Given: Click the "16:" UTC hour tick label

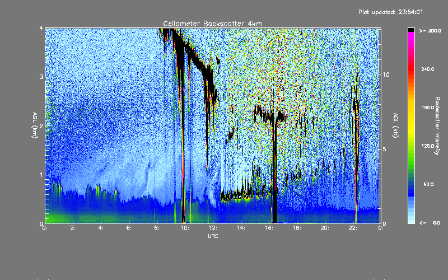Looking at the screenshot, I should (x=269, y=228).
